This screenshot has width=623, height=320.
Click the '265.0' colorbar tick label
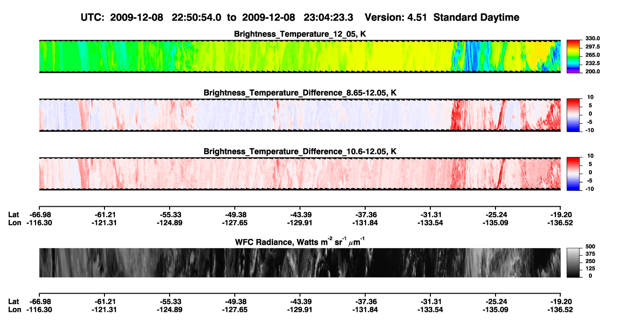point(592,55)
